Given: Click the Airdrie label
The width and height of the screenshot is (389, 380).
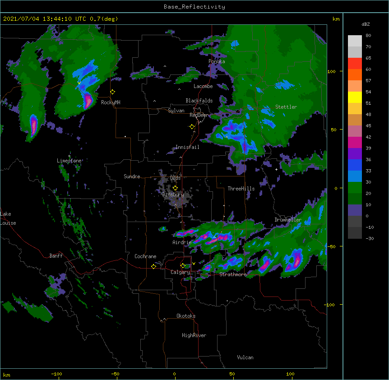Looking at the screenshot, I should click(x=182, y=242).
